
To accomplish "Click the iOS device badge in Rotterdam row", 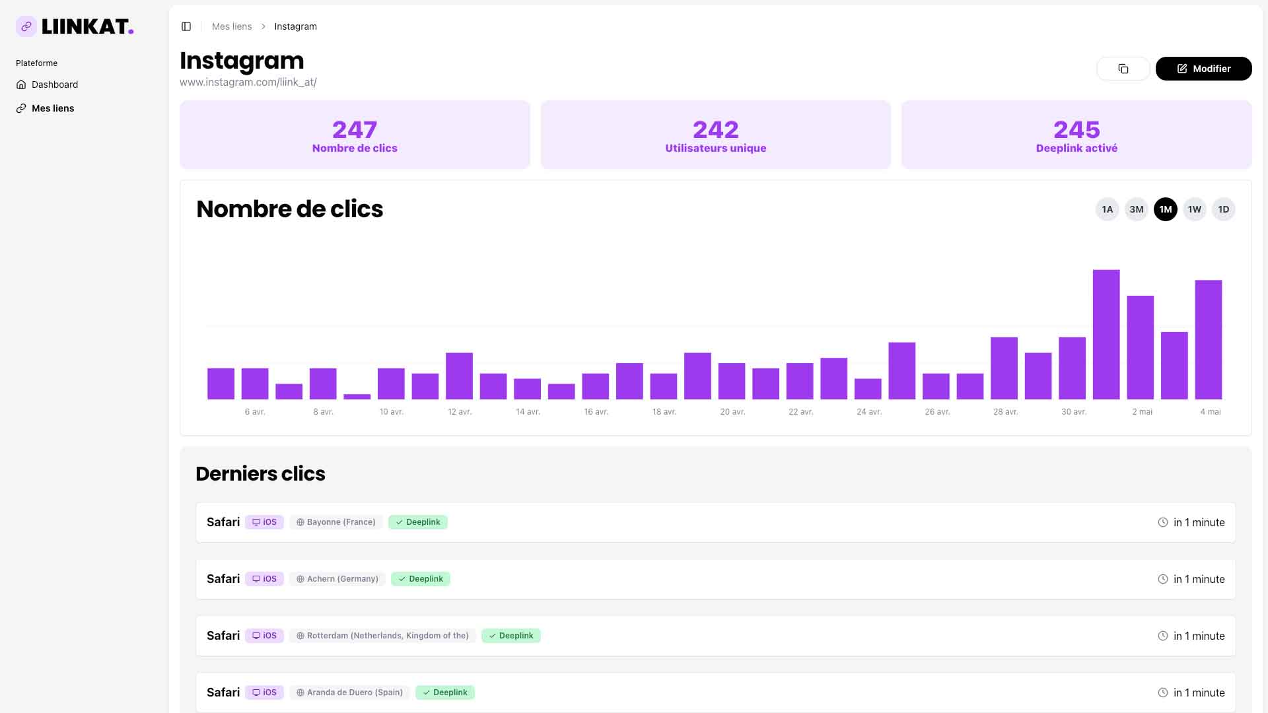I will pos(264,636).
